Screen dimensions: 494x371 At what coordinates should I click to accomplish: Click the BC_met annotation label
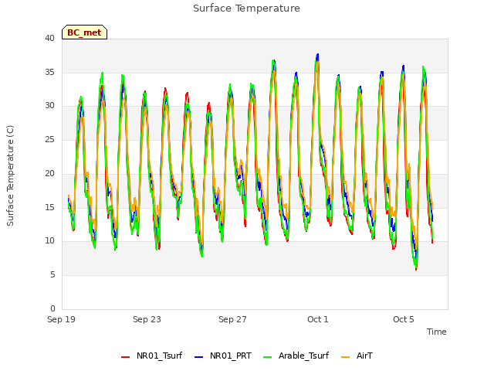(84, 32)
